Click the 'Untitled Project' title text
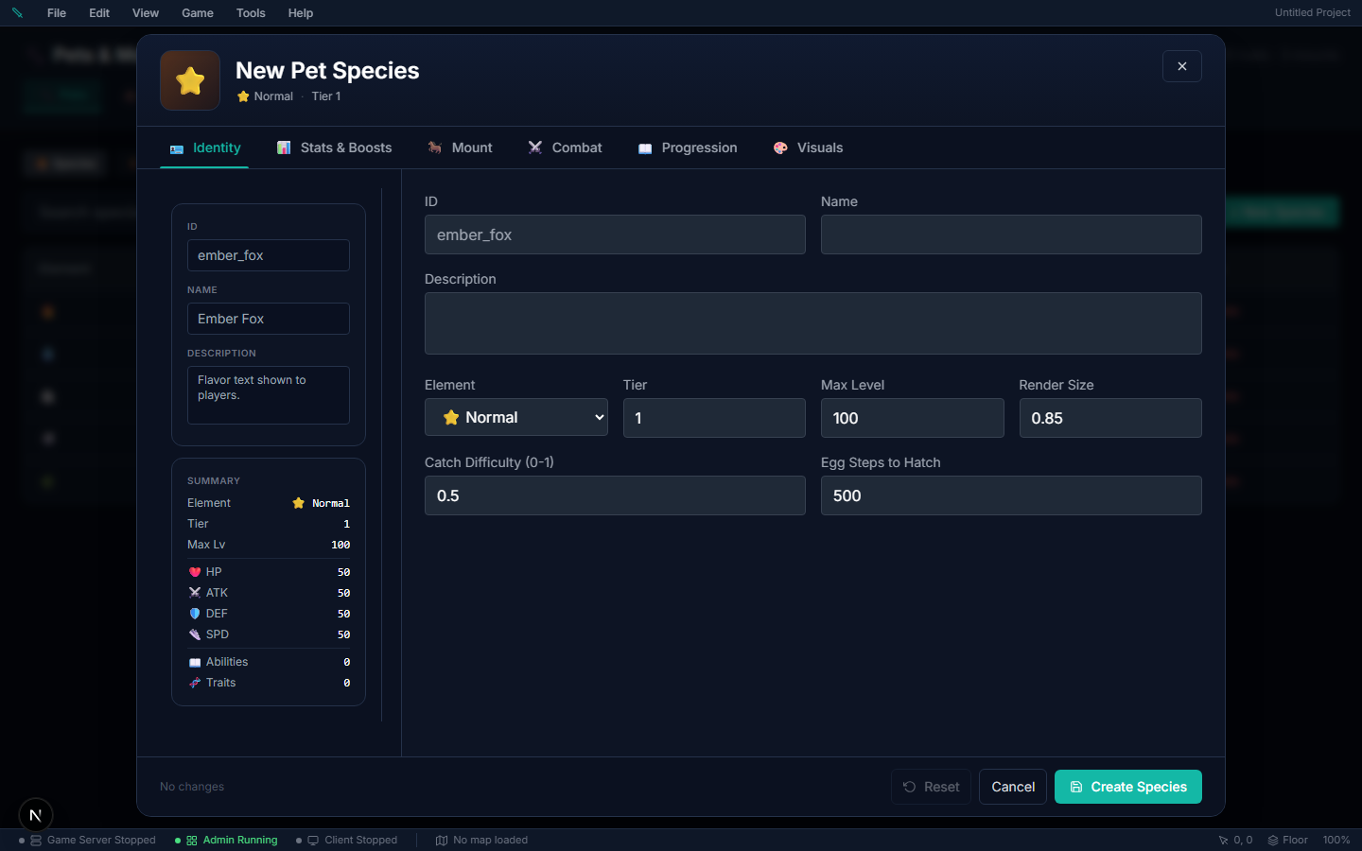The height and width of the screenshot is (851, 1362). [1313, 13]
